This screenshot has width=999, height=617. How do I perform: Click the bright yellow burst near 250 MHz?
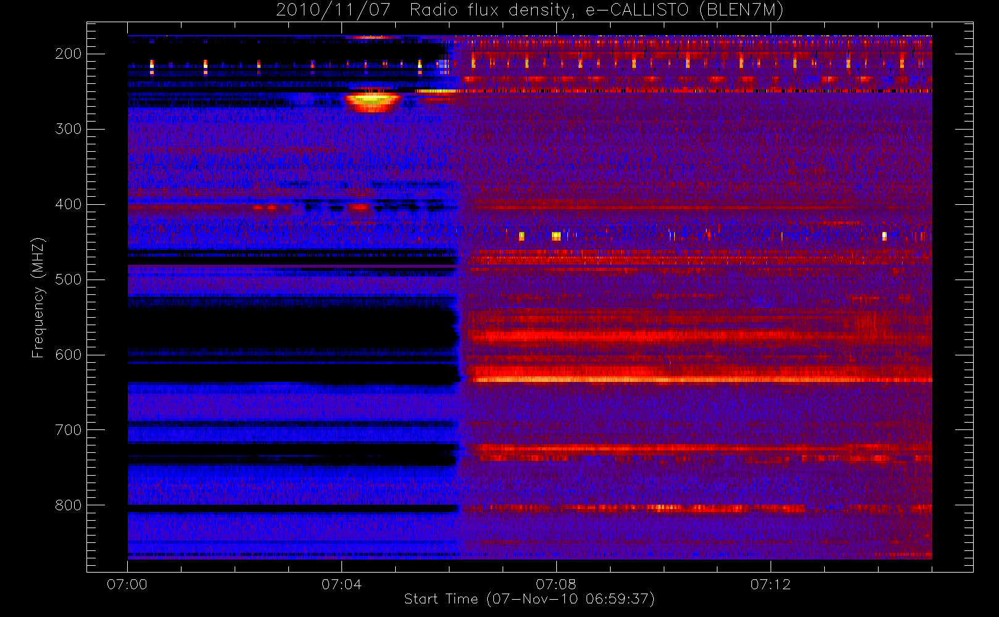point(372,101)
